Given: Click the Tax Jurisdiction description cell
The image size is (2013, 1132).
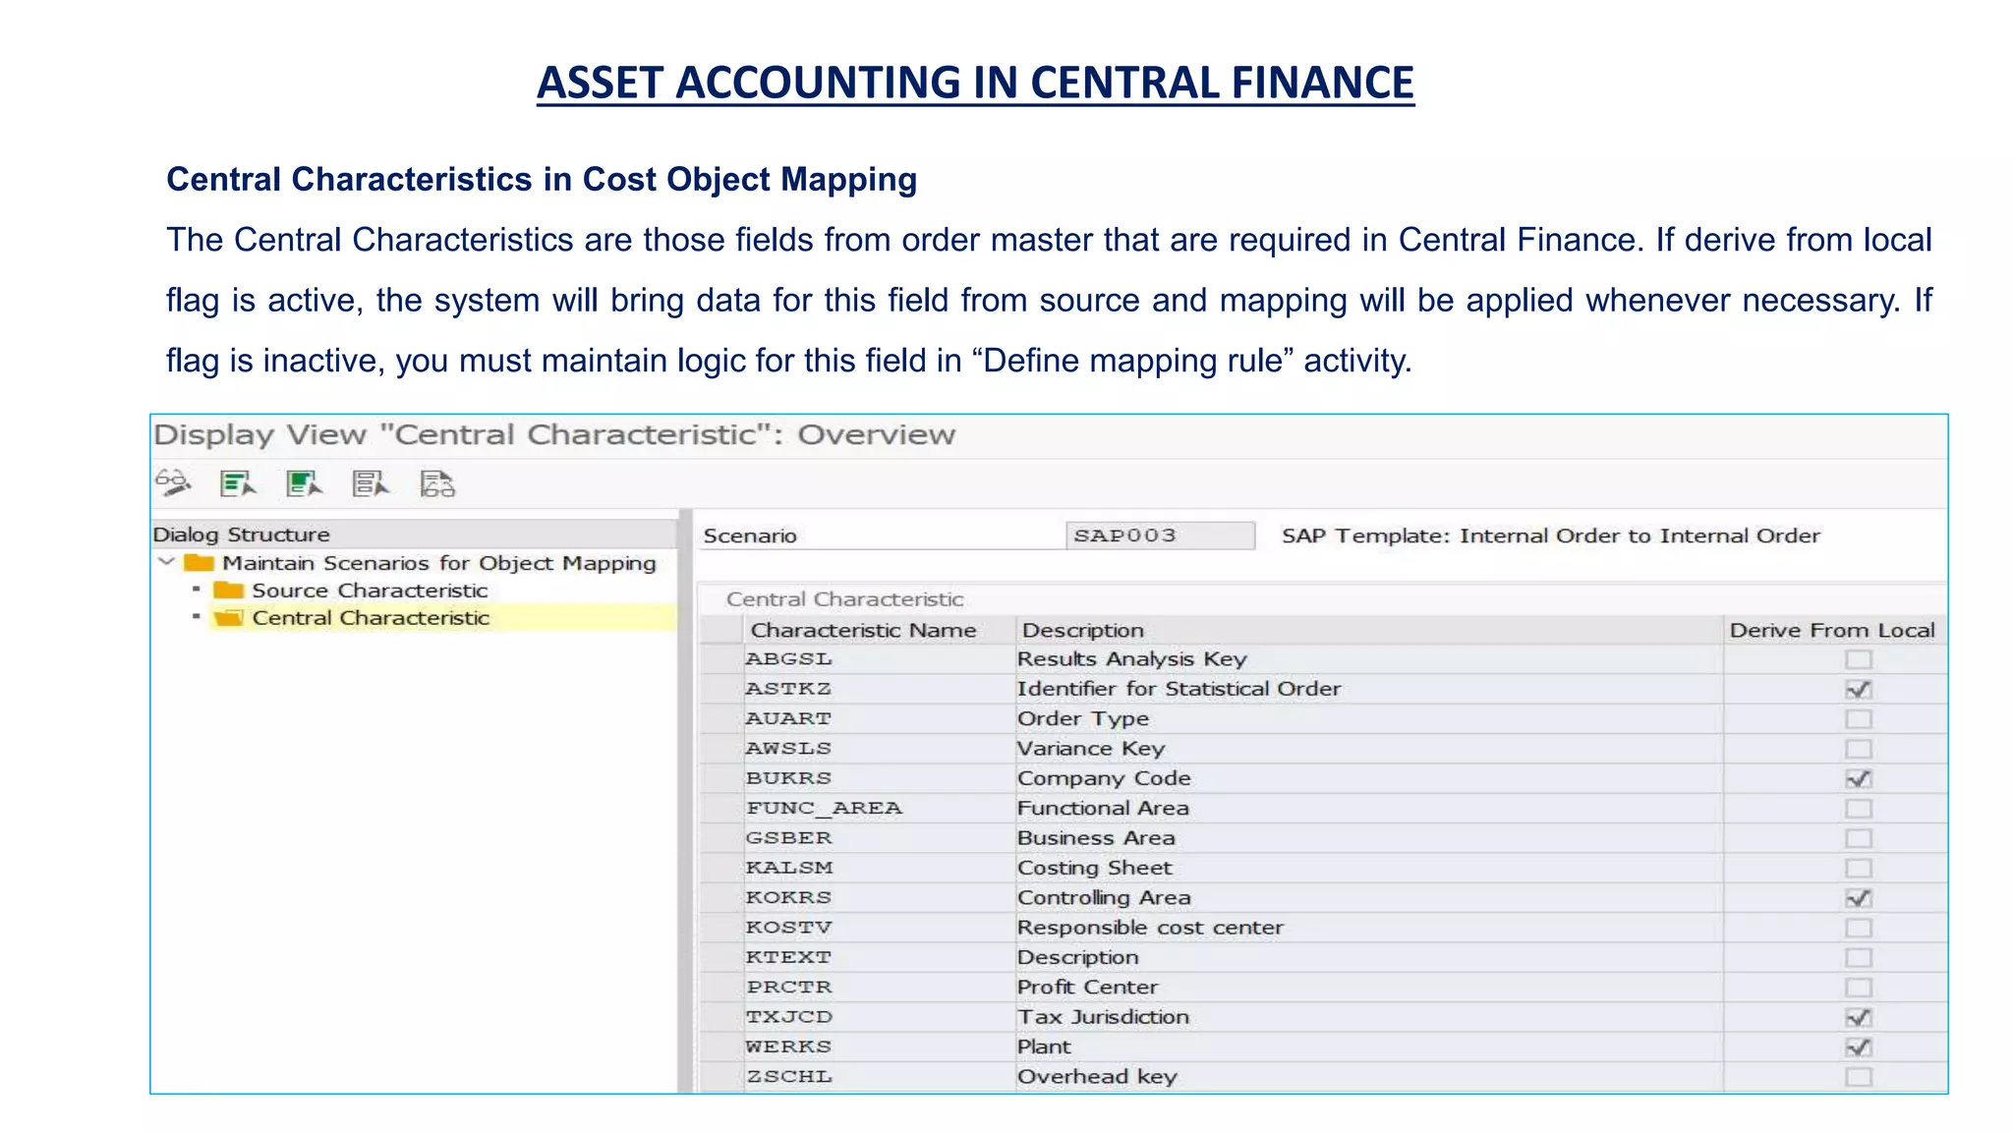Looking at the screenshot, I should pyautogui.click(x=1369, y=1017).
